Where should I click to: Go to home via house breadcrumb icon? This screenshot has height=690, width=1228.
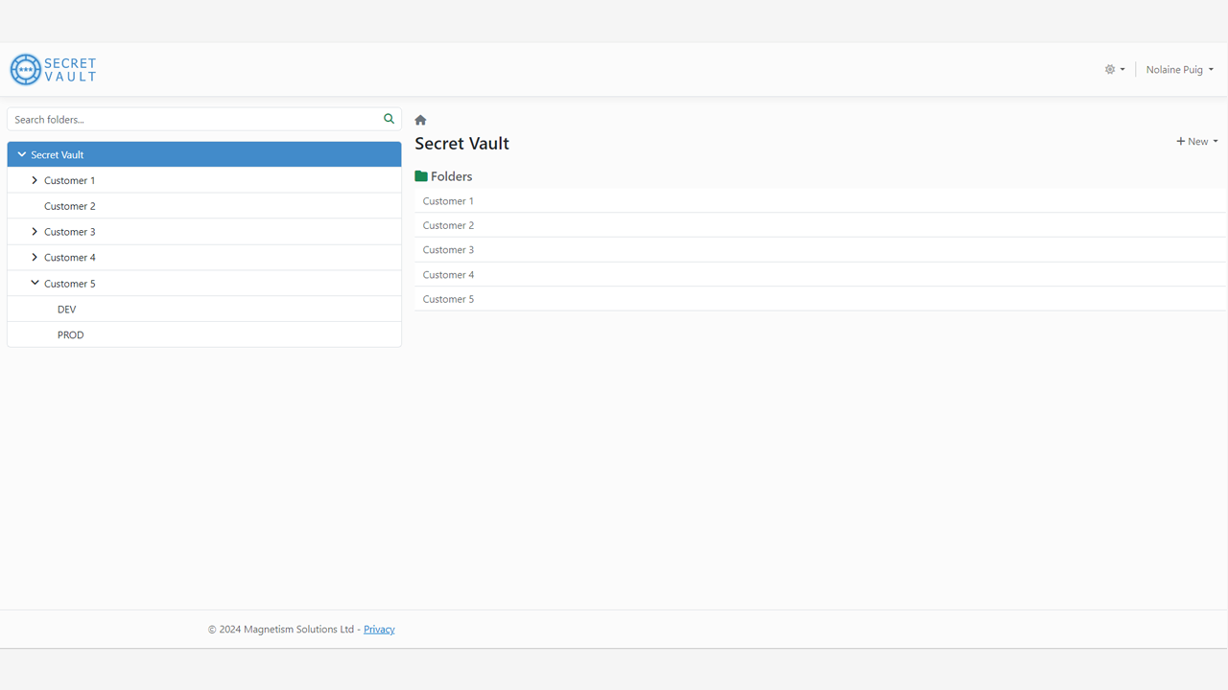coord(420,120)
